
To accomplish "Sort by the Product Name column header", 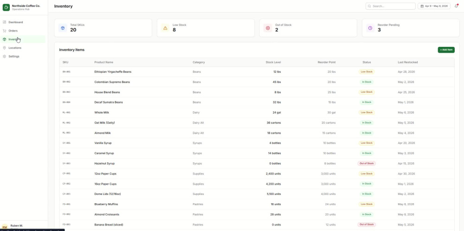I will pos(103,63).
